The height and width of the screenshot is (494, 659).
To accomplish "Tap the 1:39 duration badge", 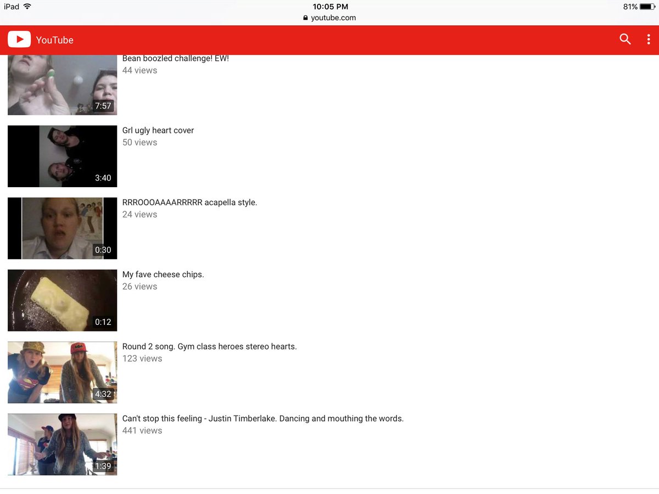I will point(103,466).
